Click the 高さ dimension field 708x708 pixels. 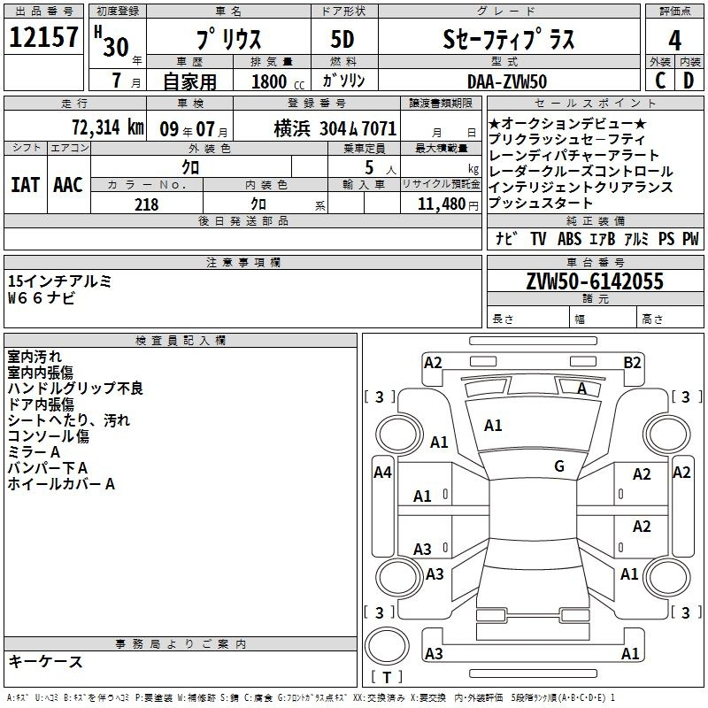(x=670, y=319)
